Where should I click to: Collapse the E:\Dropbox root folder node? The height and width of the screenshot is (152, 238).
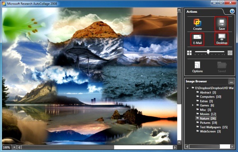[x=188, y=88]
